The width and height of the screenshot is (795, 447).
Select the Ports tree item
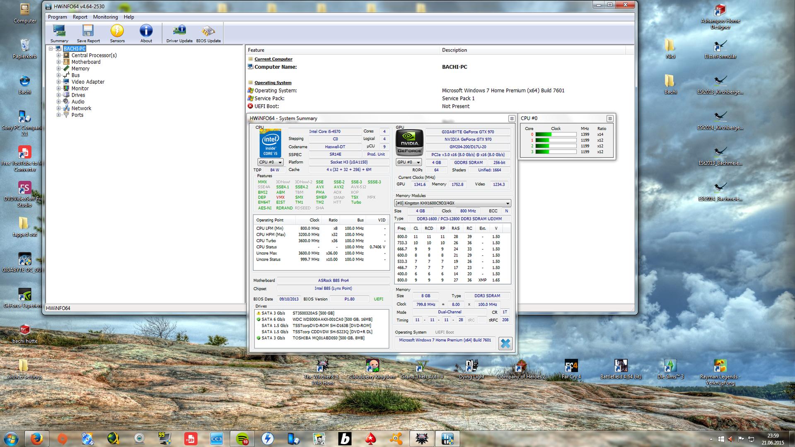[x=77, y=115]
